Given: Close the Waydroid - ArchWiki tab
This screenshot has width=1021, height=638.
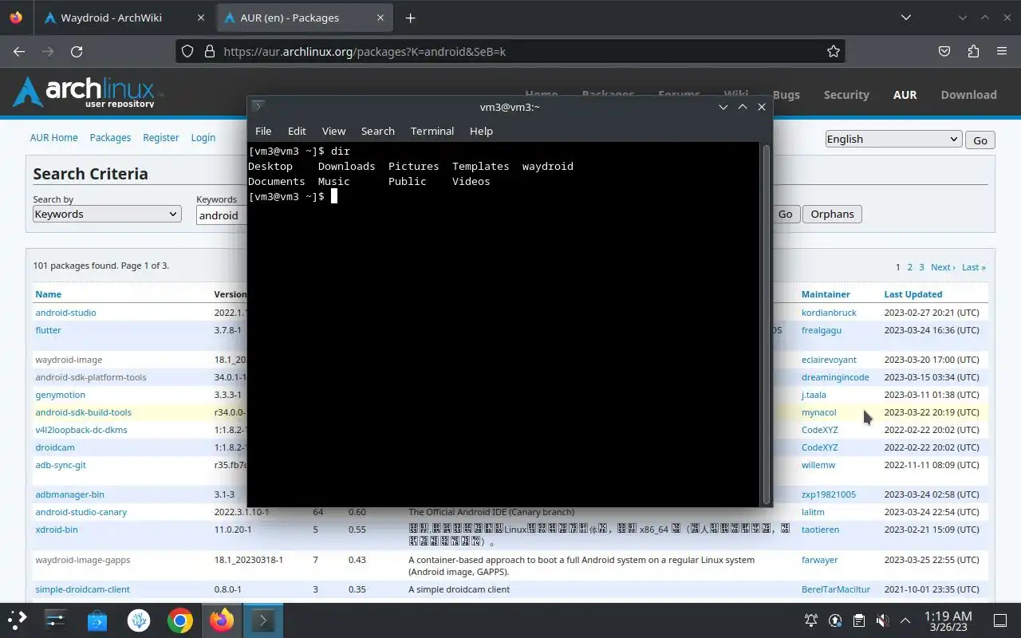Looking at the screenshot, I should tap(201, 18).
